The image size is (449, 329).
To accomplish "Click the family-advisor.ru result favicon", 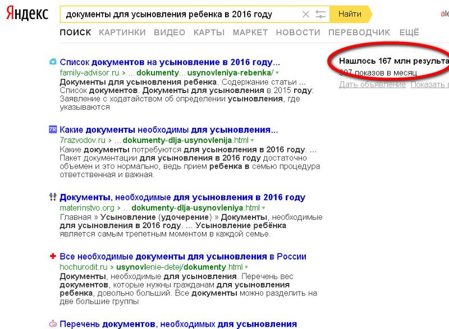I will pos(53,62).
